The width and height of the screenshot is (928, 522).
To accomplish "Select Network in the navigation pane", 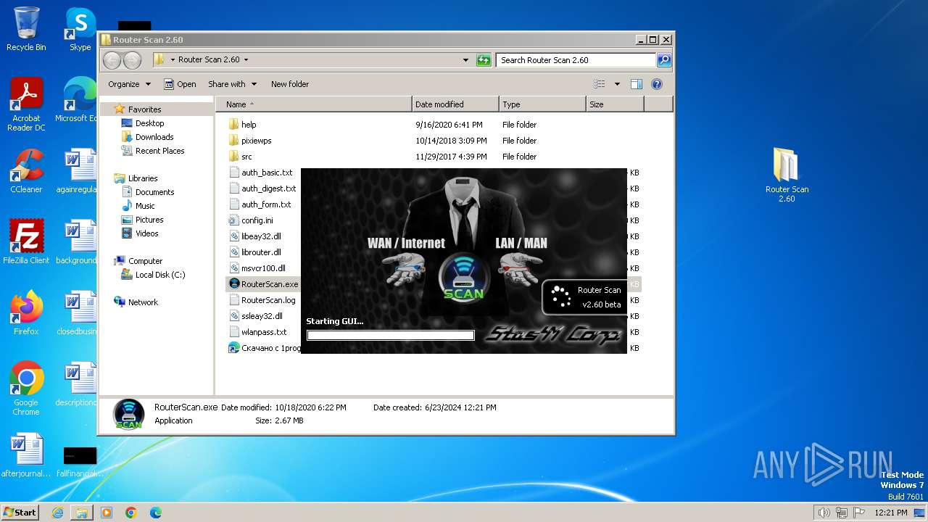I will tap(143, 302).
